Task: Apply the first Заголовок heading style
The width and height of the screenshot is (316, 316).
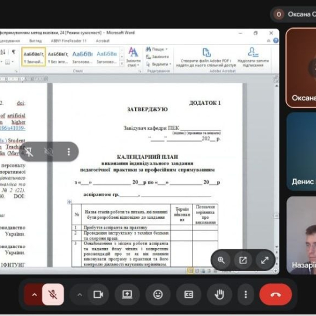Action: tap(83, 57)
